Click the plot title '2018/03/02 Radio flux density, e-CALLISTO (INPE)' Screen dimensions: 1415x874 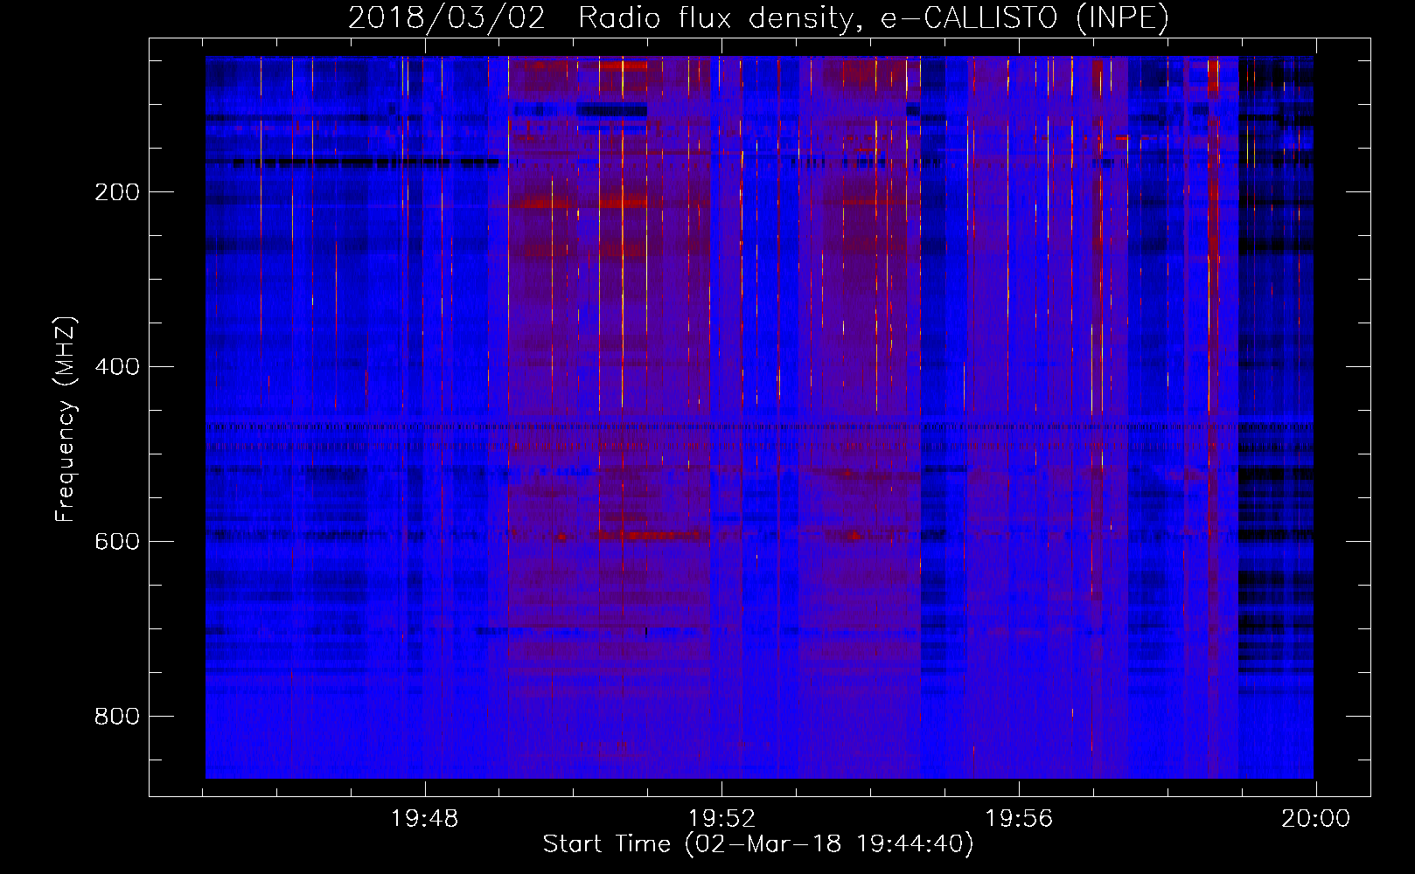[758, 18]
